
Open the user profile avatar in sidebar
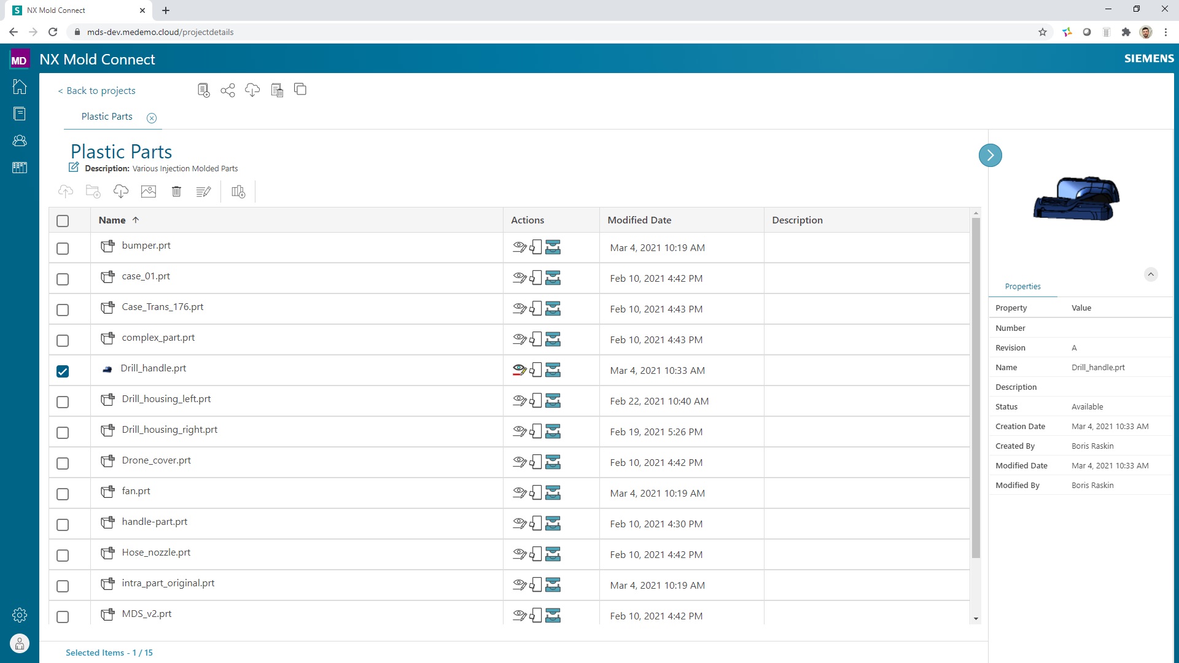click(x=20, y=643)
